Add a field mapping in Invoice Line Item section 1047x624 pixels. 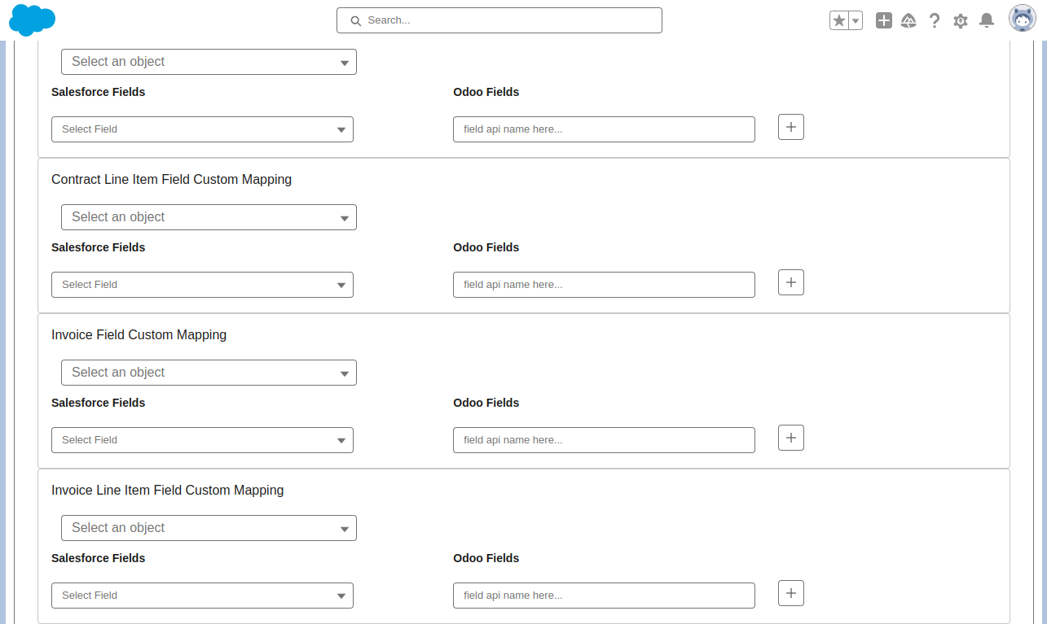(790, 593)
